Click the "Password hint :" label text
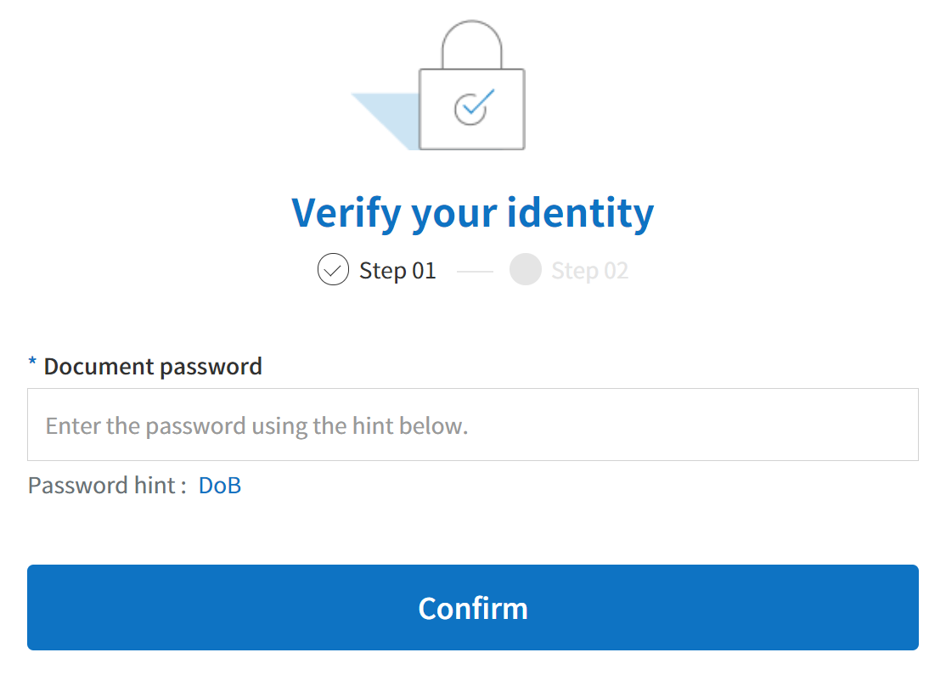Image resolution: width=946 pixels, height=675 pixels. point(107,486)
